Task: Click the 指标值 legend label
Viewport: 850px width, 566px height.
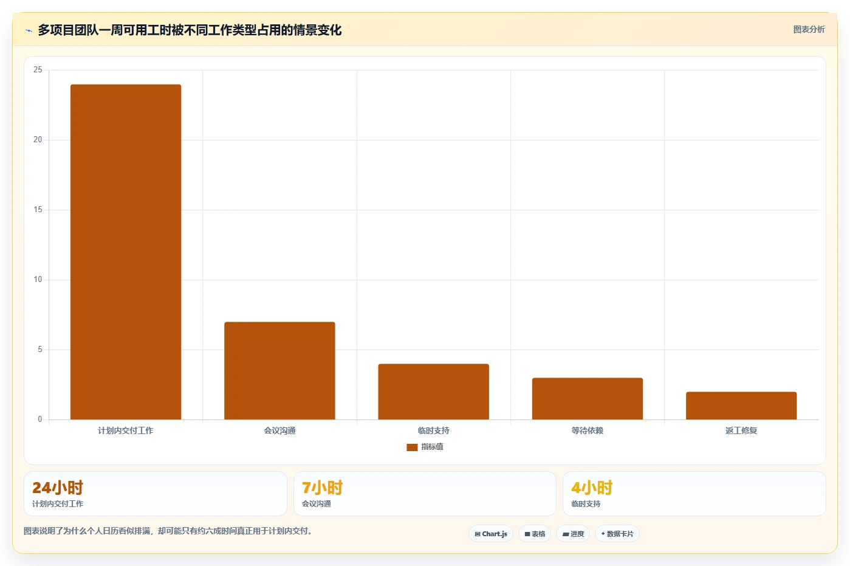Action: coord(432,447)
